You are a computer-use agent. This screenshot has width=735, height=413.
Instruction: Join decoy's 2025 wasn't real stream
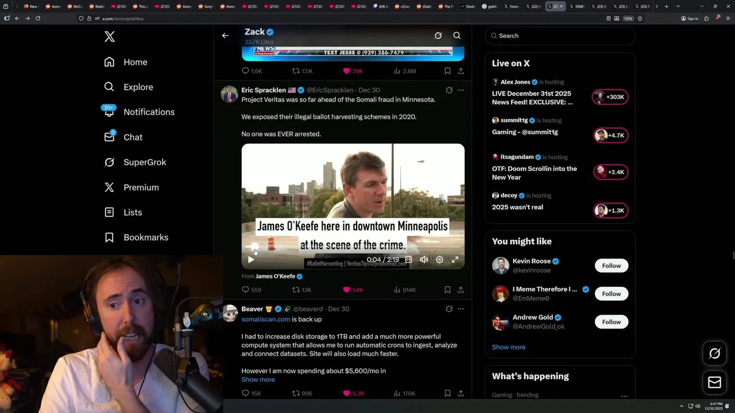(610, 211)
